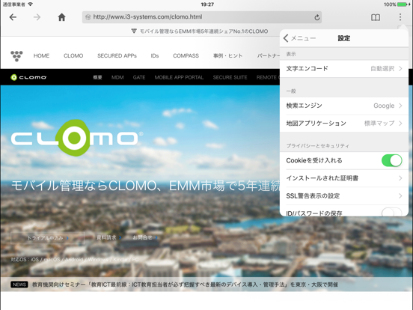
Task: Select 概要 tab in black bar
Action: 97,78
